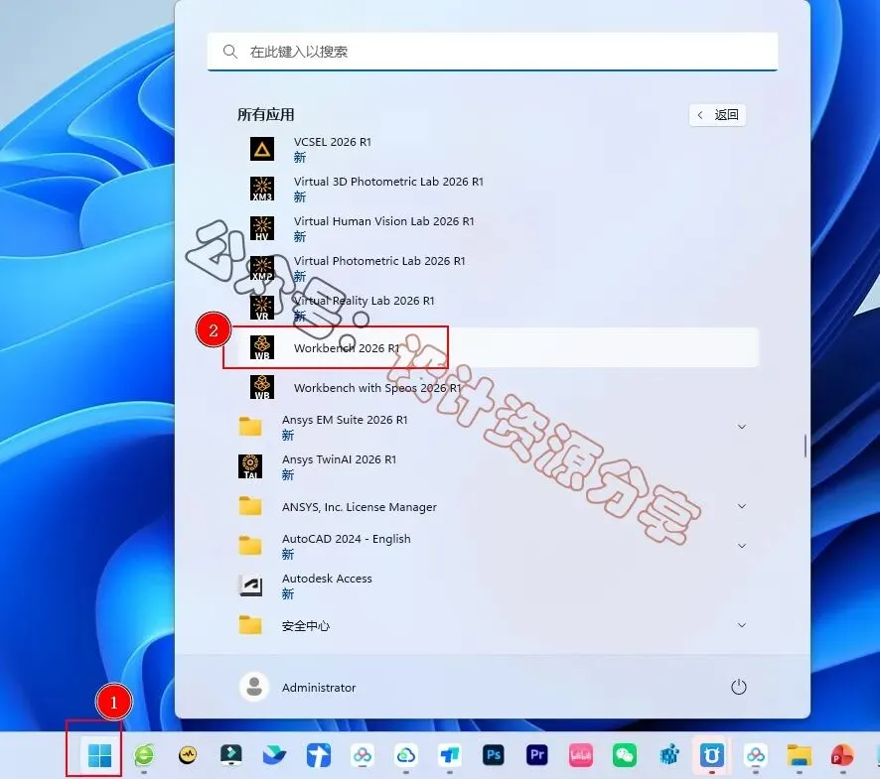Open Autodesk Access app icon
The image size is (880, 779).
(x=250, y=585)
